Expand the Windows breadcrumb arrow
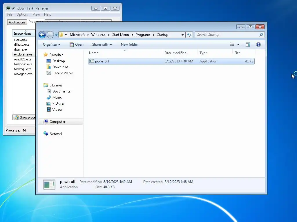This screenshot has height=222, width=297. tap(109, 35)
